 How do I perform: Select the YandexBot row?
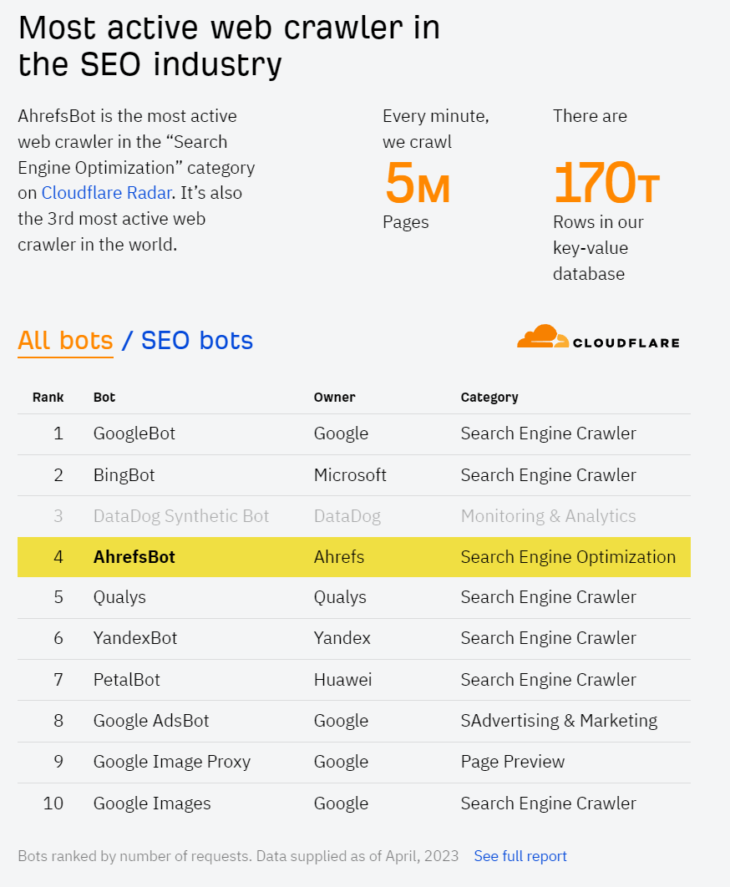(x=353, y=638)
